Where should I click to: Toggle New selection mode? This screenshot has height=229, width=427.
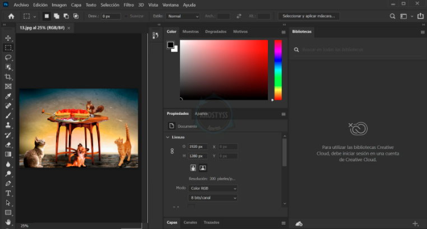click(47, 16)
